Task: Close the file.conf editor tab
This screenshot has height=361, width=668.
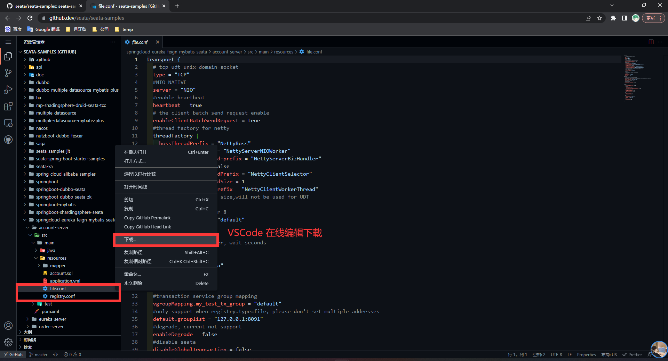Action: point(158,42)
